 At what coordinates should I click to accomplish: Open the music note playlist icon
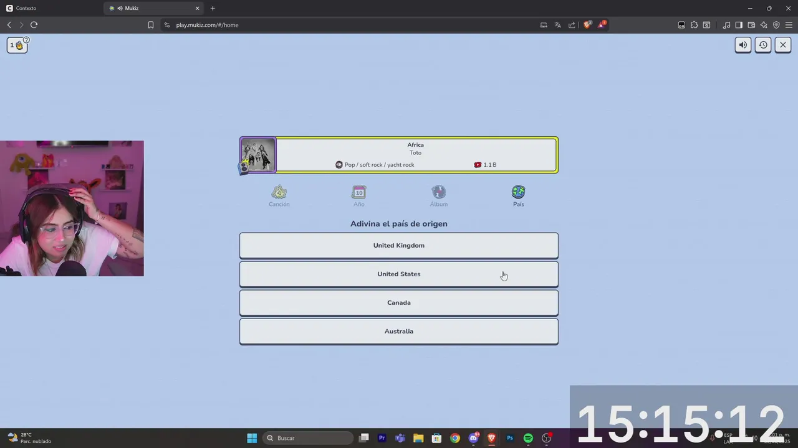click(726, 25)
